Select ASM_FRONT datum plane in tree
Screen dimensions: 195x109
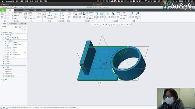(x=9, y=74)
